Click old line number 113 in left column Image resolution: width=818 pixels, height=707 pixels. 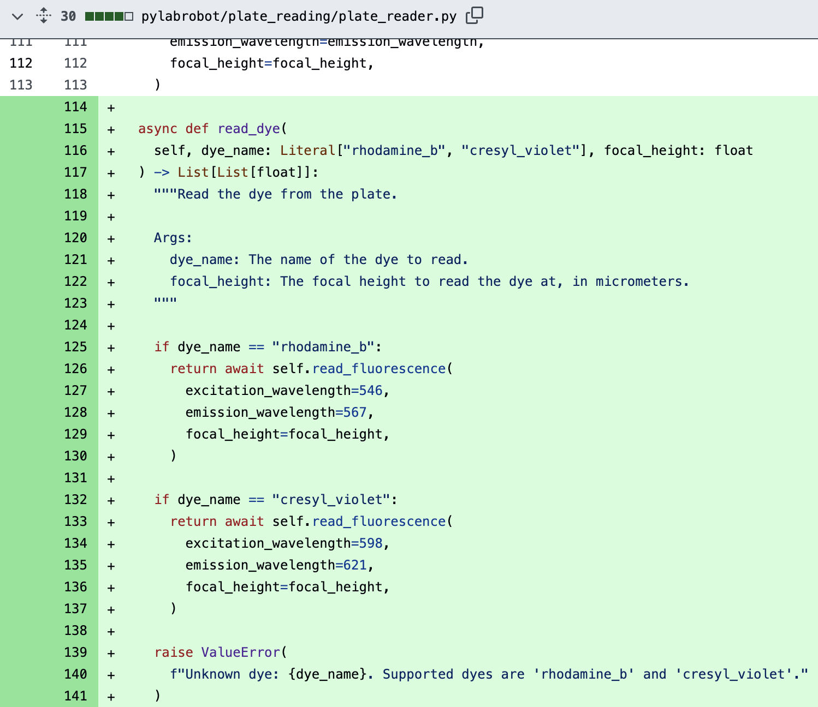(21, 85)
